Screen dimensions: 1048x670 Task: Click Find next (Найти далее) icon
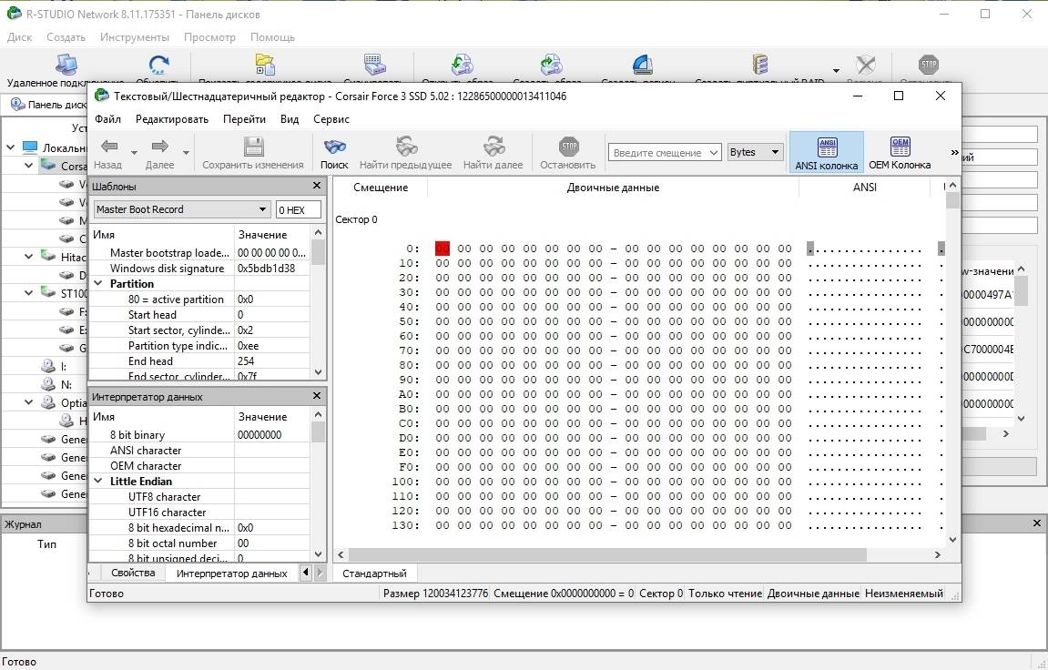click(x=493, y=147)
